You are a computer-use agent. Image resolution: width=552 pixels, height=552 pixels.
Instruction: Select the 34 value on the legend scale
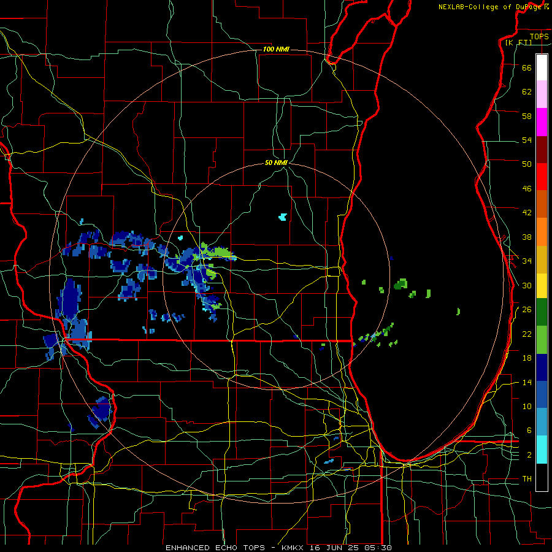coord(527,261)
